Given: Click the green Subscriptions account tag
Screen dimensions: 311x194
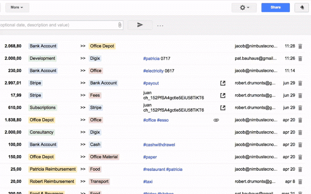Looking at the screenshot, I should pyautogui.click(x=42, y=108).
